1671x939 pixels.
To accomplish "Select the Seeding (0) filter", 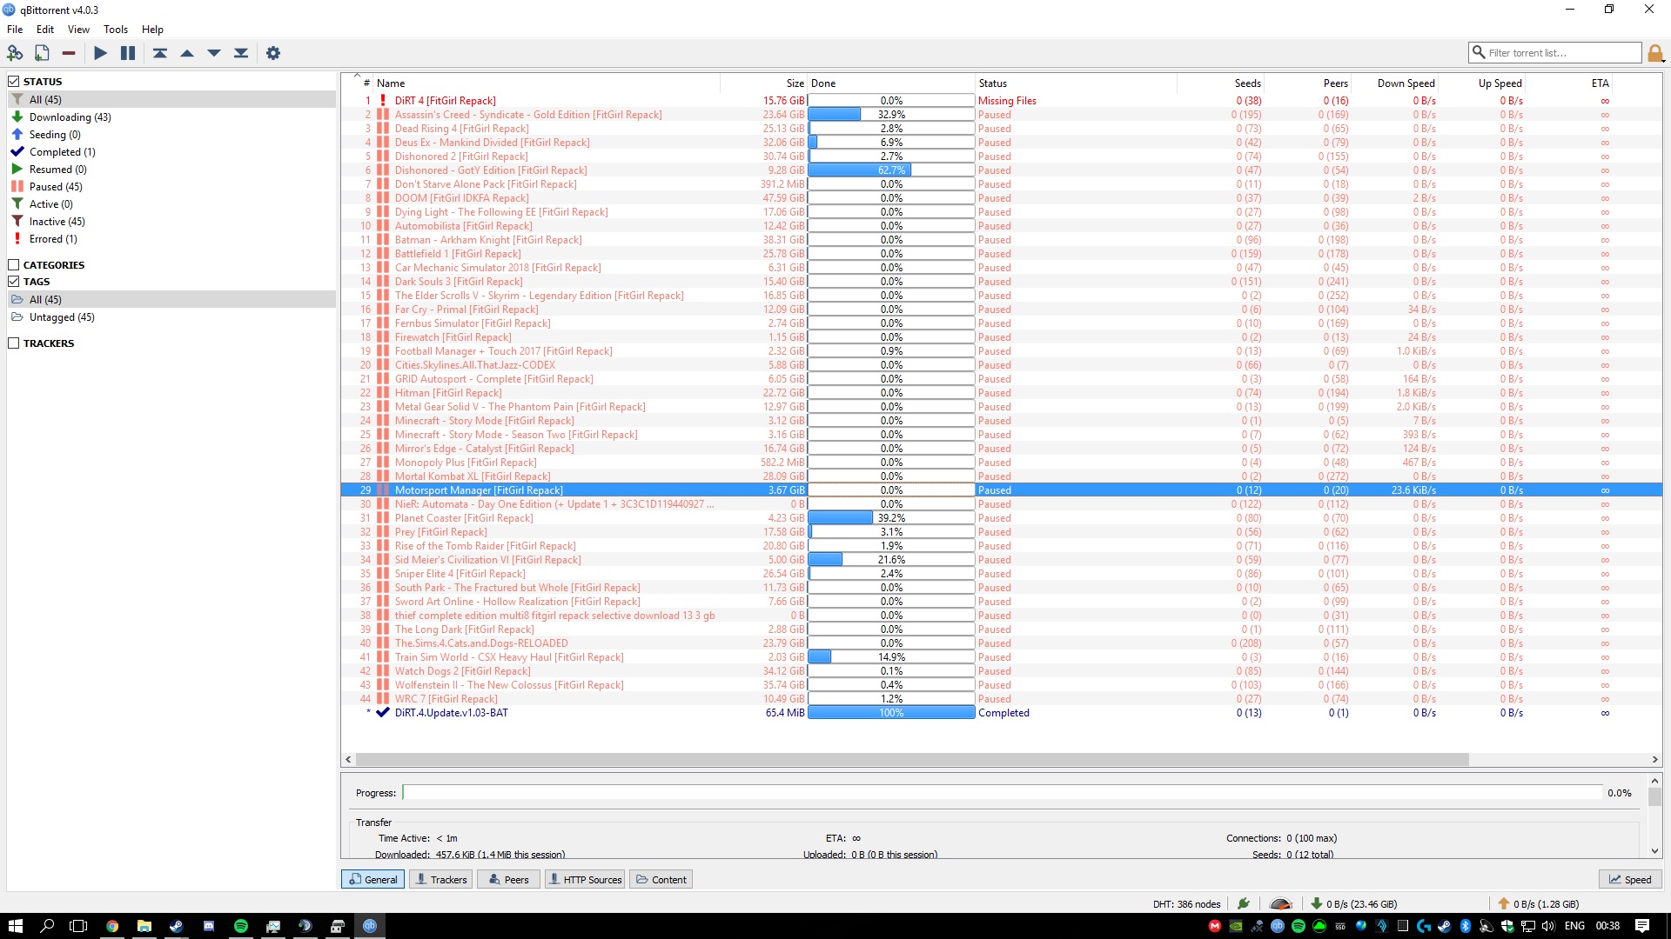I will [x=171, y=135].
